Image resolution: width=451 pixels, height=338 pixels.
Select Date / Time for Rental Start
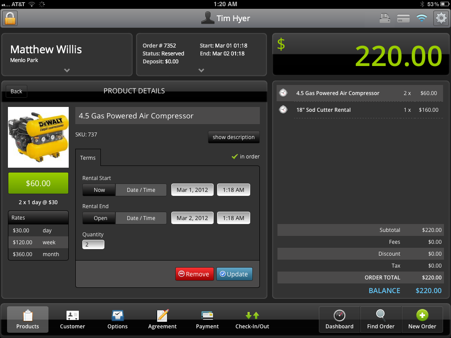(x=141, y=190)
